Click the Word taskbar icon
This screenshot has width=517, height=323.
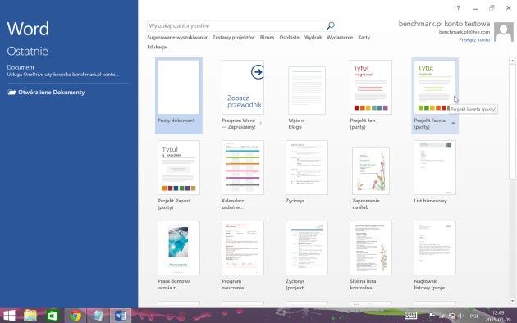pyautogui.click(x=120, y=316)
